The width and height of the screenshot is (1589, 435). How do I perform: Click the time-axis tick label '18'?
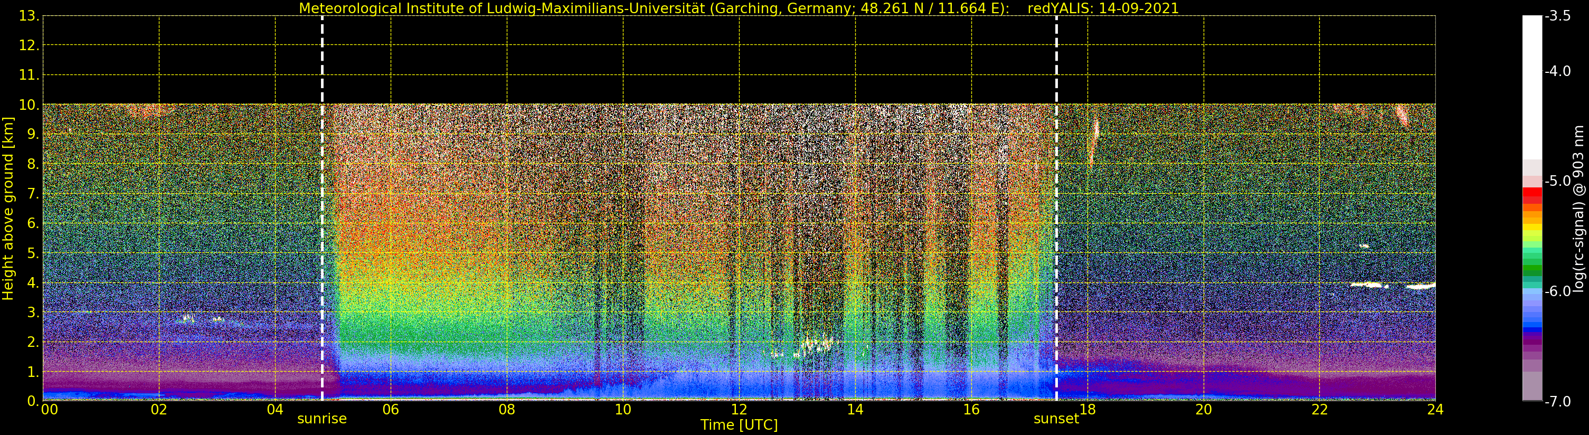click(x=1087, y=410)
